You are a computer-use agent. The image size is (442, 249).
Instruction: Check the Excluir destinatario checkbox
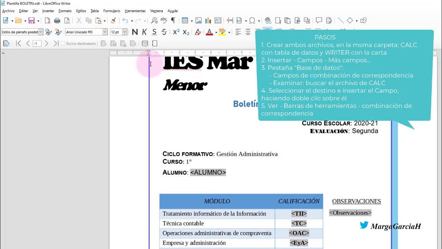[63, 44]
